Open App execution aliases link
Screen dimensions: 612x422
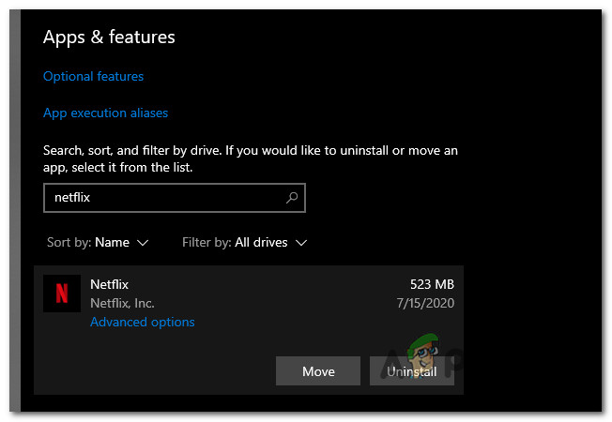pos(105,113)
